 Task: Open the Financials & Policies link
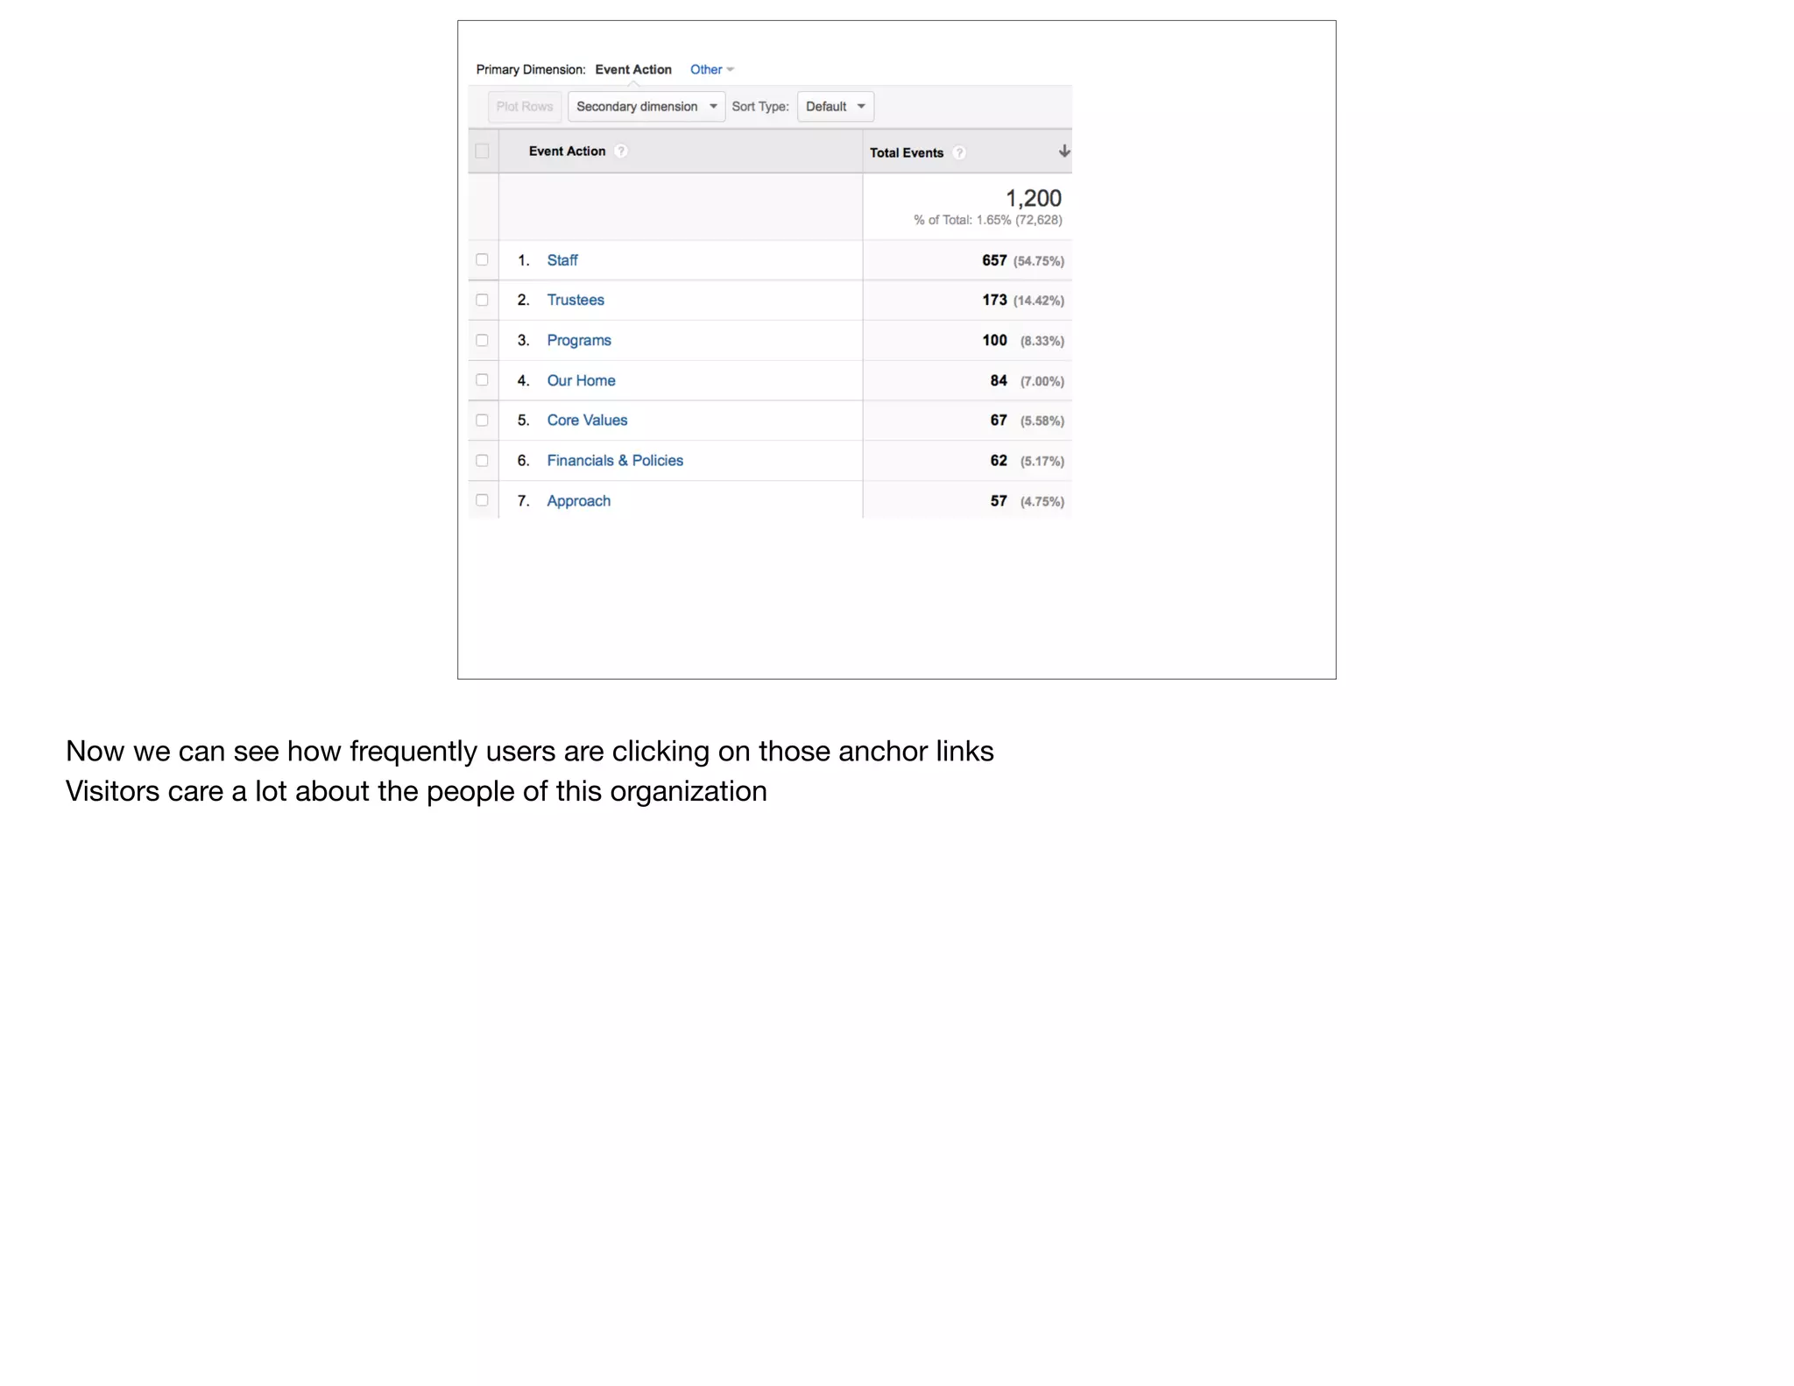[x=614, y=460]
